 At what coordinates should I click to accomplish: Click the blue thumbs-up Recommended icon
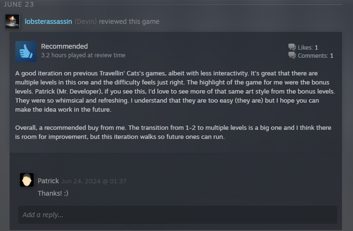(26, 51)
